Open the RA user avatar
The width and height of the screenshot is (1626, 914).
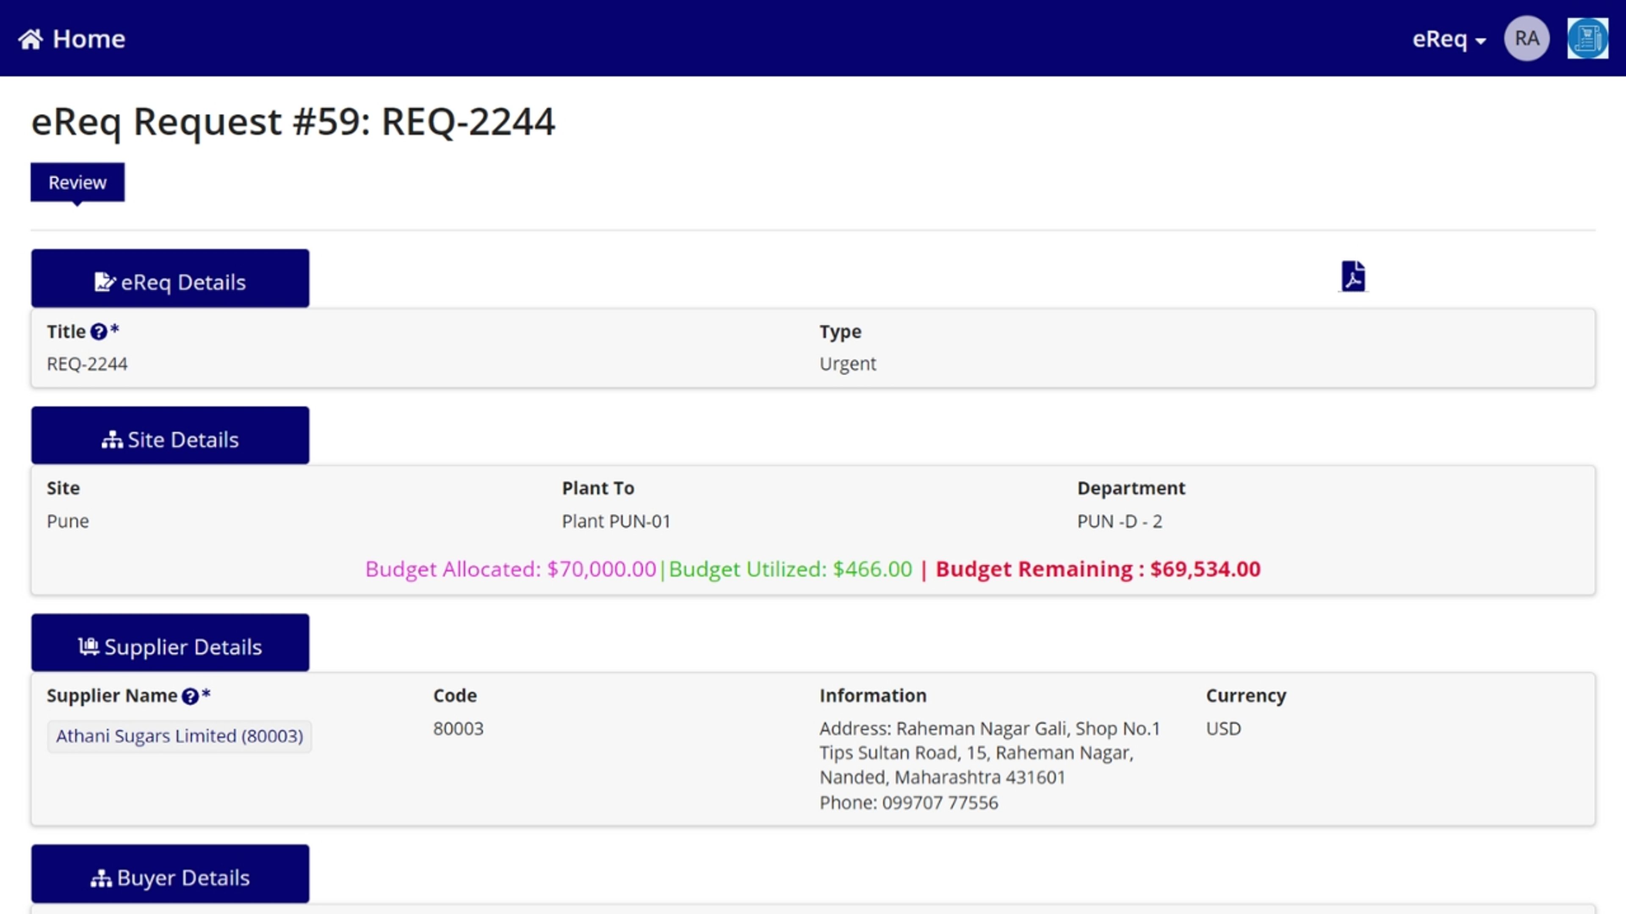(1527, 39)
